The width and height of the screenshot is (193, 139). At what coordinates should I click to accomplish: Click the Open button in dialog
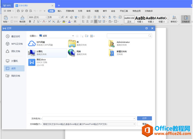(144, 118)
